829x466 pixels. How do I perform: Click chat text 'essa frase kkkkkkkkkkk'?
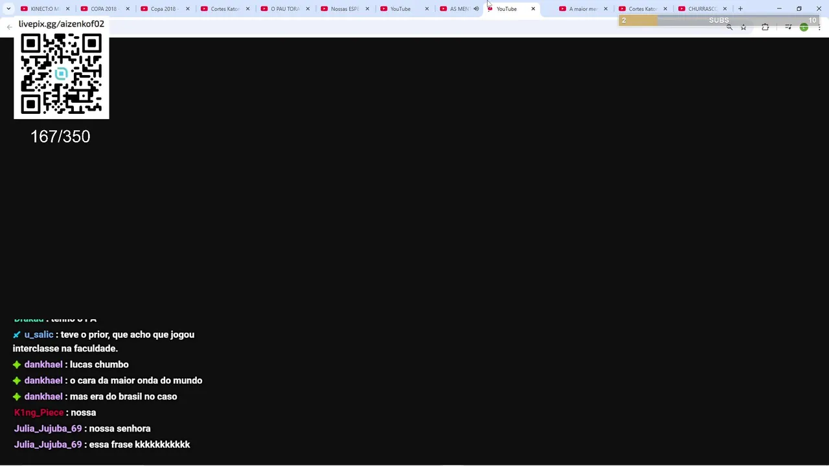pos(139,445)
